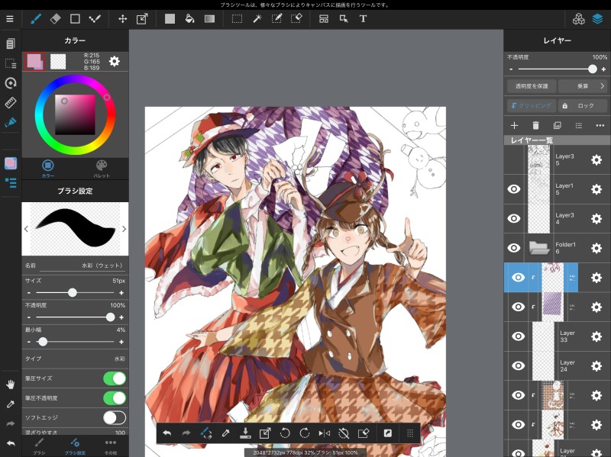Switch to the ブラシ bottom tab
Viewport: 611px width, 457px height.
pos(39,446)
